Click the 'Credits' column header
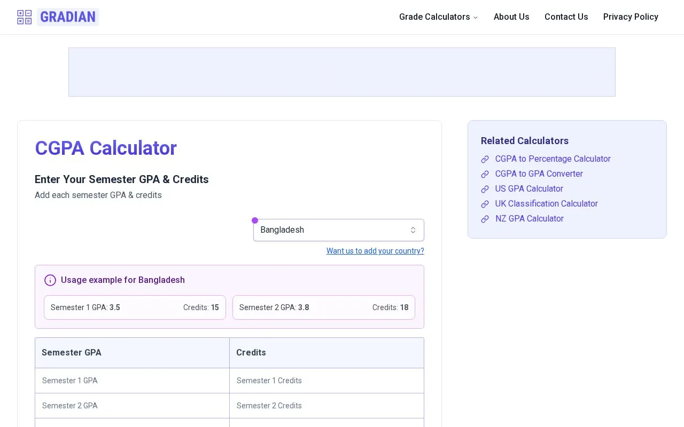 click(327, 353)
